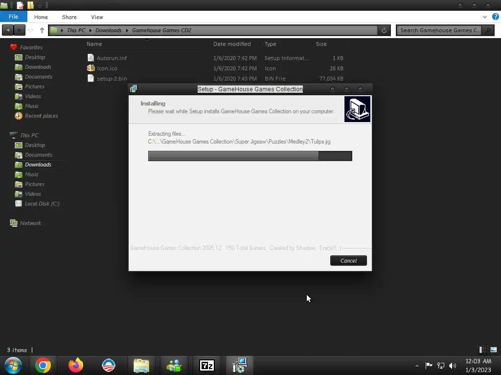501x375 pixels.
Task: Launch Google Chrome from the taskbar
Action: coord(43,365)
